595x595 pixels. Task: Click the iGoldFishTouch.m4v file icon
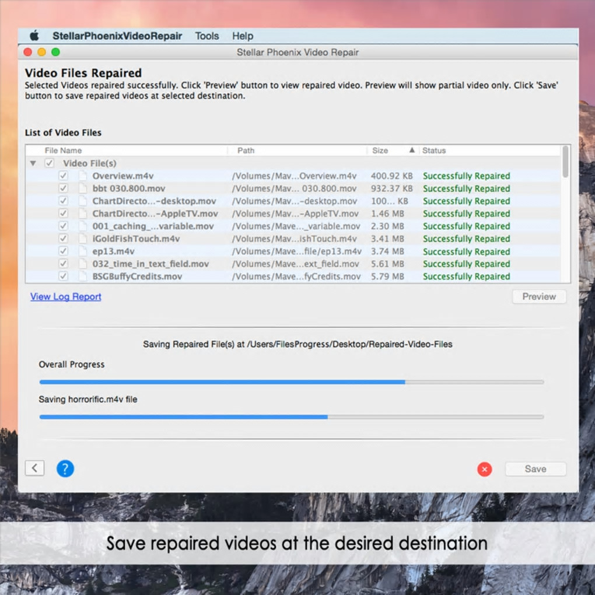(x=83, y=239)
